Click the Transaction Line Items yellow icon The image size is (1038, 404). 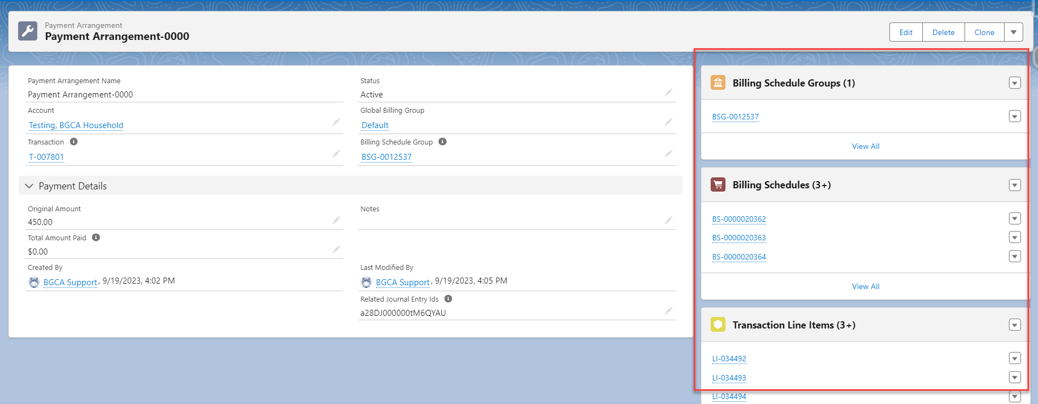tap(718, 325)
